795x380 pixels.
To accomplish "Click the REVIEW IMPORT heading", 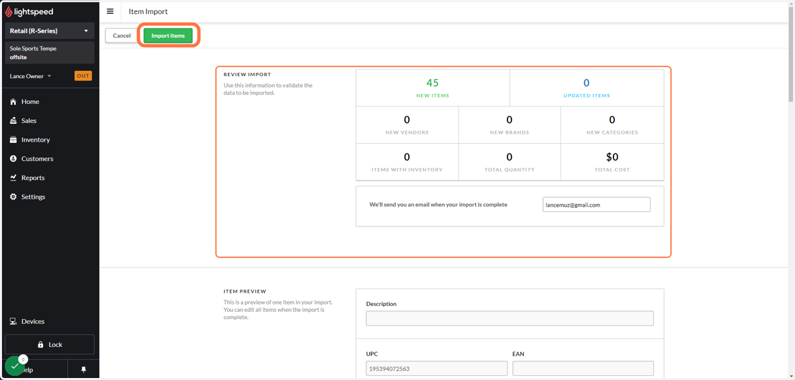I will pyautogui.click(x=247, y=75).
